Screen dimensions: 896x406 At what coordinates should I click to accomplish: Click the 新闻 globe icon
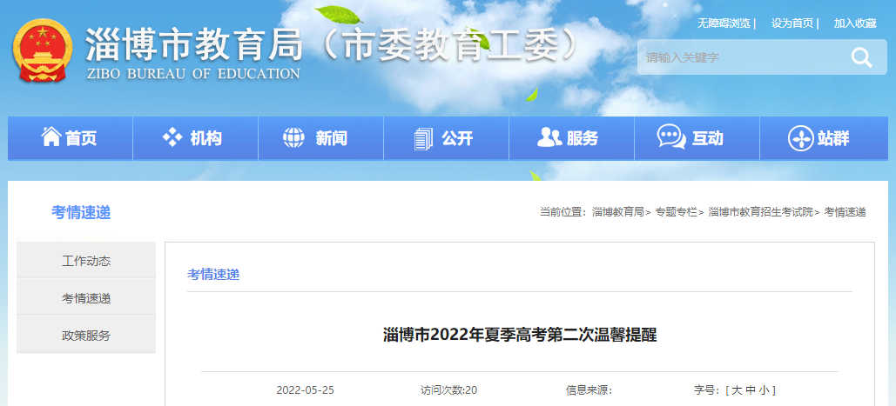293,138
